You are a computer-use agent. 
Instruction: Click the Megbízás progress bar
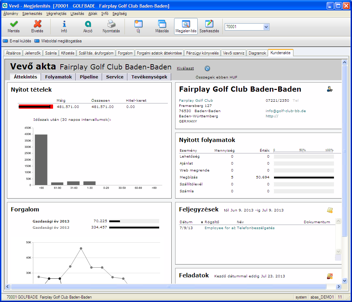(304, 177)
